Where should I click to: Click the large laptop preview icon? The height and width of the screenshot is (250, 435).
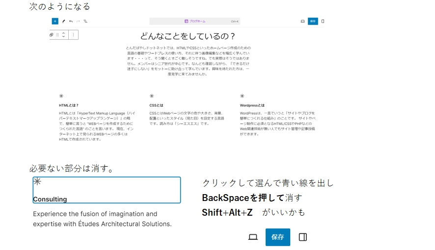(x=253, y=237)
